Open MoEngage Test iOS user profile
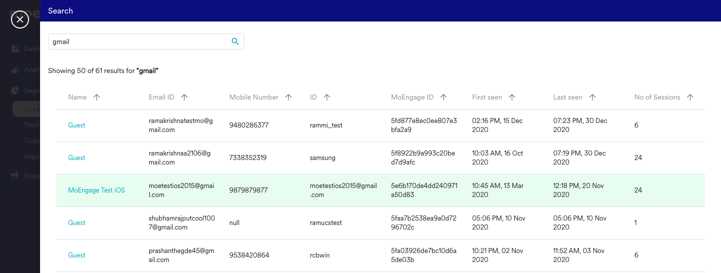Image resolution: width=721 pixels, height=273 pixels. (97, 190)
